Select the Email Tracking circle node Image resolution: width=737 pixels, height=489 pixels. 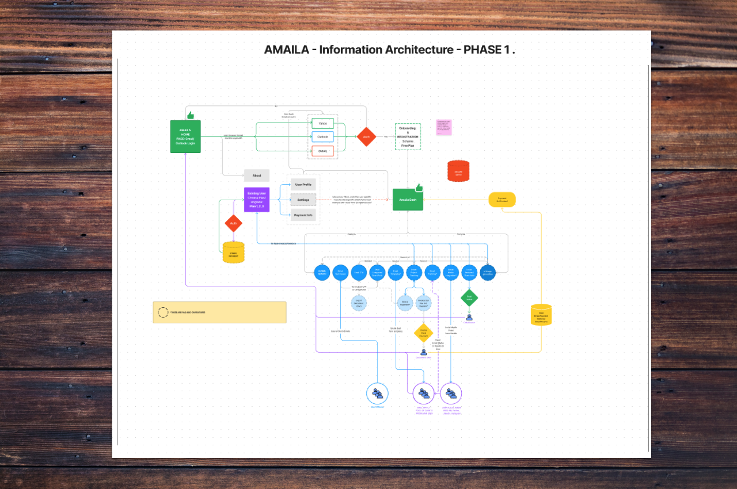[432, 273]
